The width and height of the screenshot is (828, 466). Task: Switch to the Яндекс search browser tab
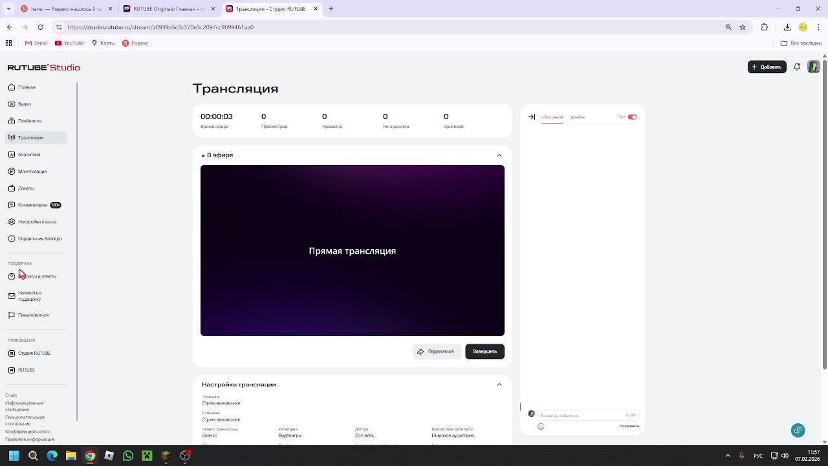(66, 8)
